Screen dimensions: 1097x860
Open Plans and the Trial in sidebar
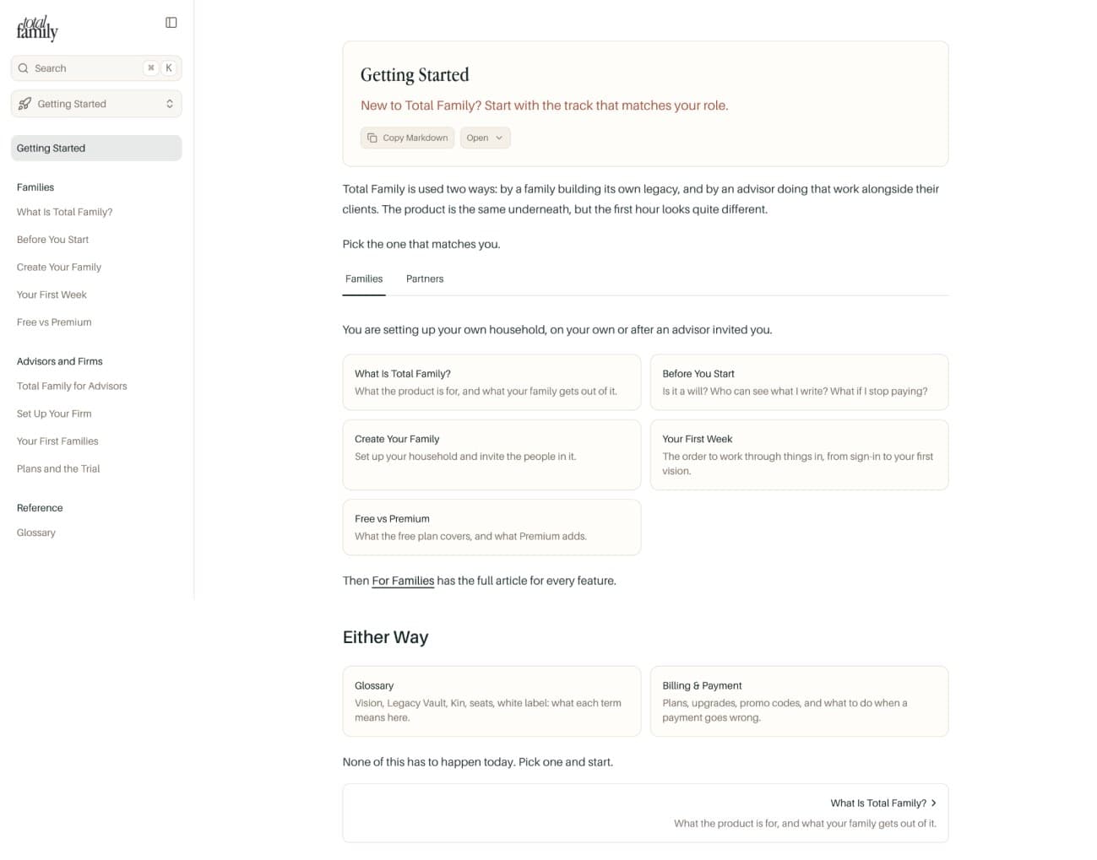pos(58,469)
